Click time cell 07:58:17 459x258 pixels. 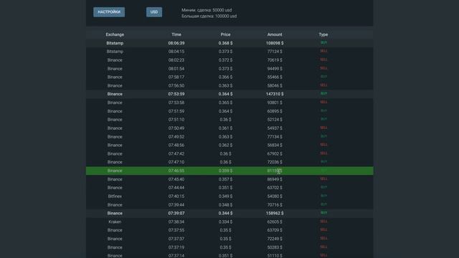point(176,77)
